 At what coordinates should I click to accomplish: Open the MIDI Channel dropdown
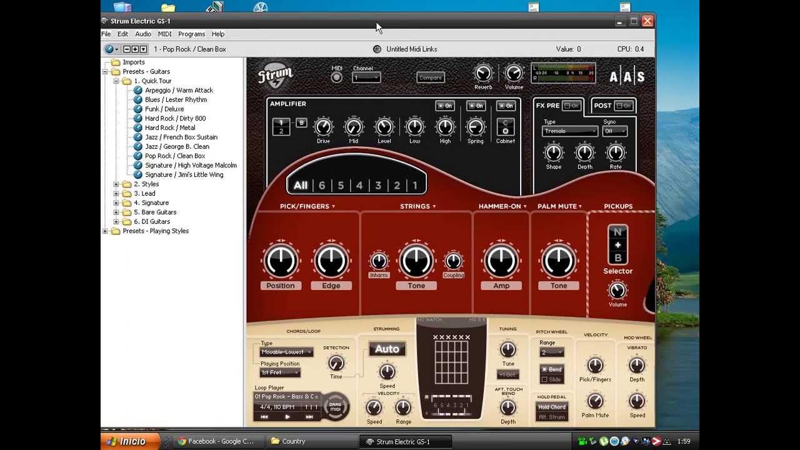(366, 77)
